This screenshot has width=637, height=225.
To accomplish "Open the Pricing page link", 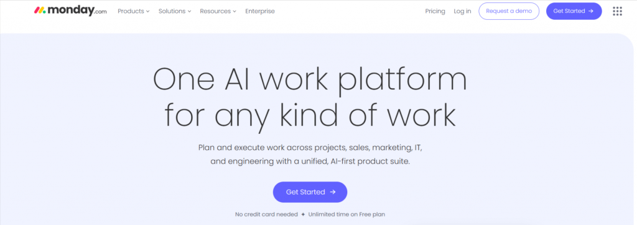I will point(435,11).
